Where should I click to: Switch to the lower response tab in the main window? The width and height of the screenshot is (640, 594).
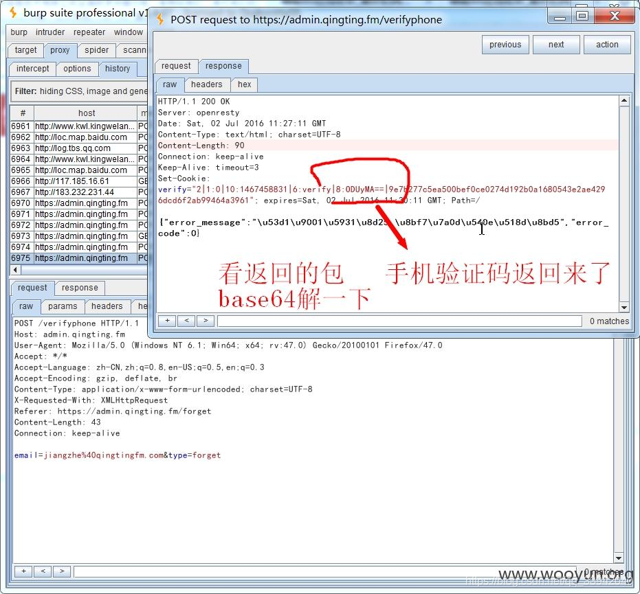click(80, 288)
